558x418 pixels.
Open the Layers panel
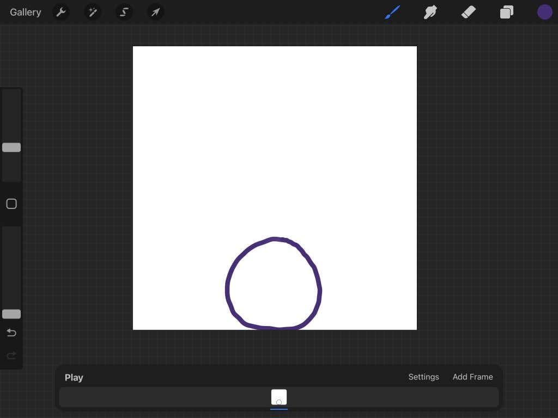pyautogui.click(x=507, y=12)
